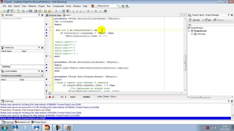Fold the TForm1.Button2Click procedure
234x131 pixels.
point(53,62)
